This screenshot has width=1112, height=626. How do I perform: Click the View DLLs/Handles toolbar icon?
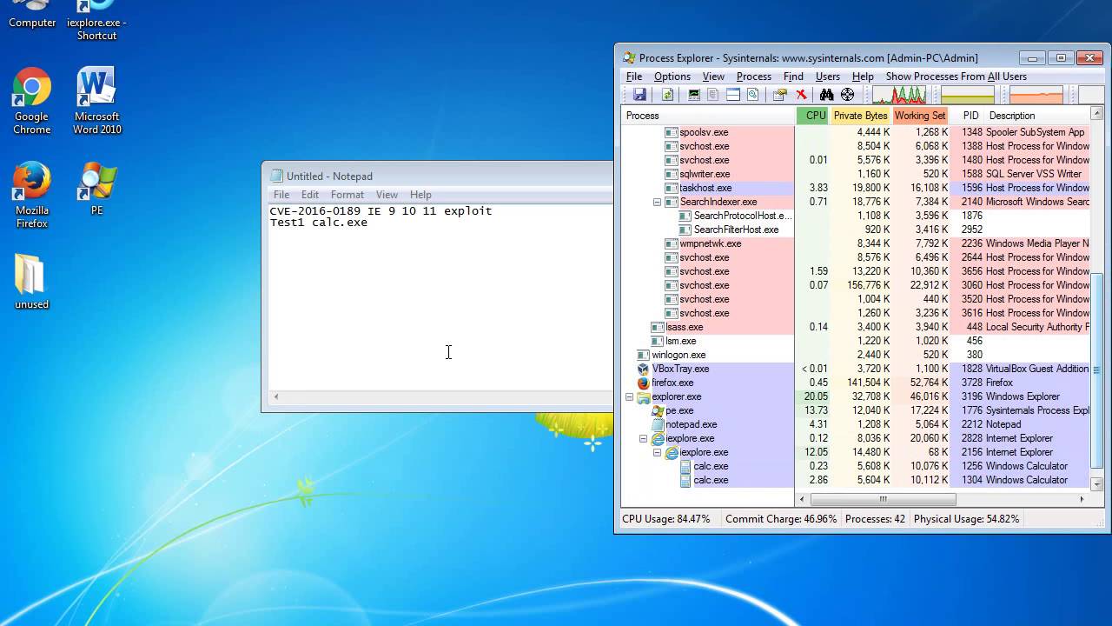coord(753,95)
